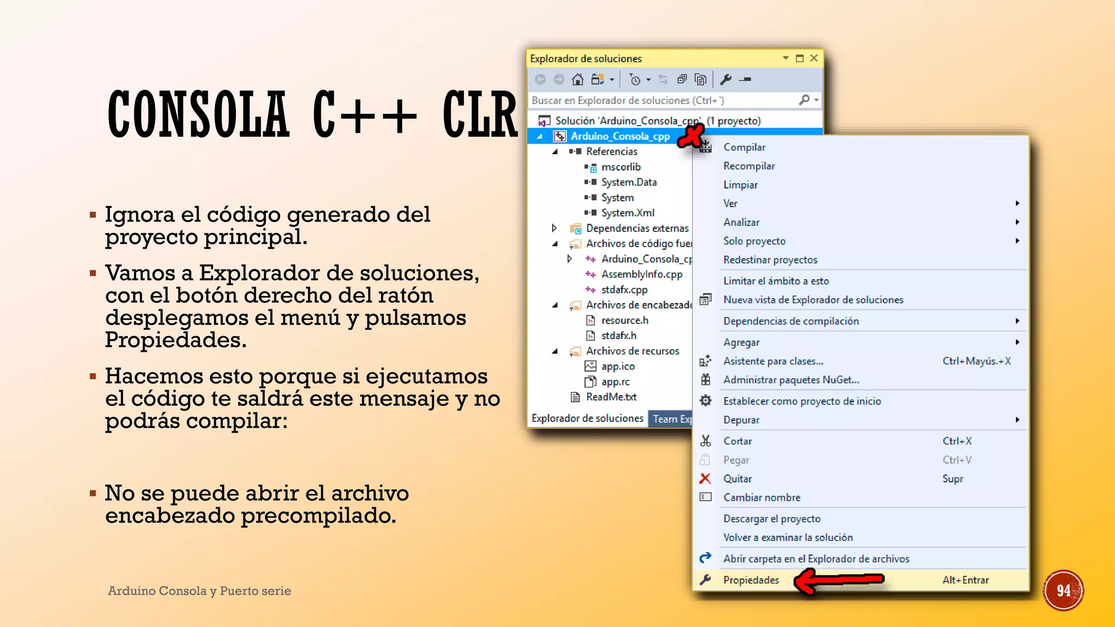Switch views using the solution/folder view icon
Viewport: 1115px width, 627px height.
coord(598,79)
